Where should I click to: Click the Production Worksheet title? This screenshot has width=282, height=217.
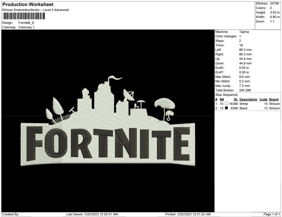pyautogui.click(x=28, y=4)
